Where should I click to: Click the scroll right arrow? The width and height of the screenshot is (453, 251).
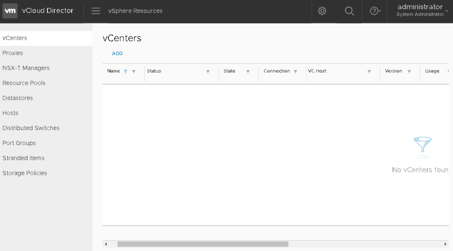(x=445, y=244)
